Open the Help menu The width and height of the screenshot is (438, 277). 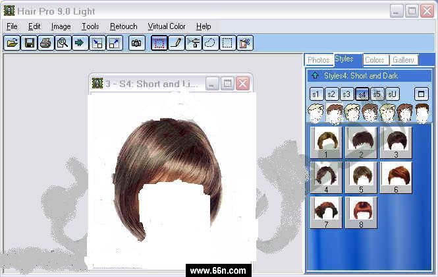point(204,26)
